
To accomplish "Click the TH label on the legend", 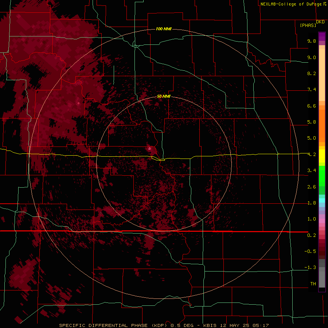I will (313, 284).
